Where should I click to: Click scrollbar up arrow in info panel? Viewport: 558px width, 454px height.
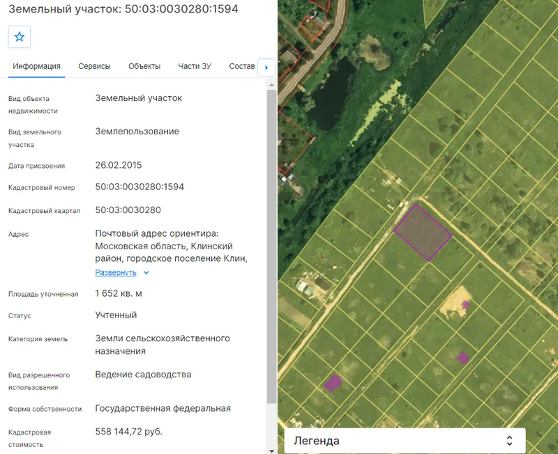click(x=271, y=85)
